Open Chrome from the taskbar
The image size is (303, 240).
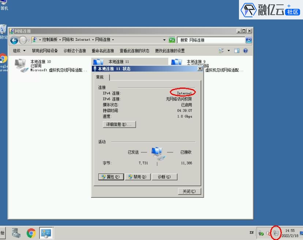click(x=31, y=233)
